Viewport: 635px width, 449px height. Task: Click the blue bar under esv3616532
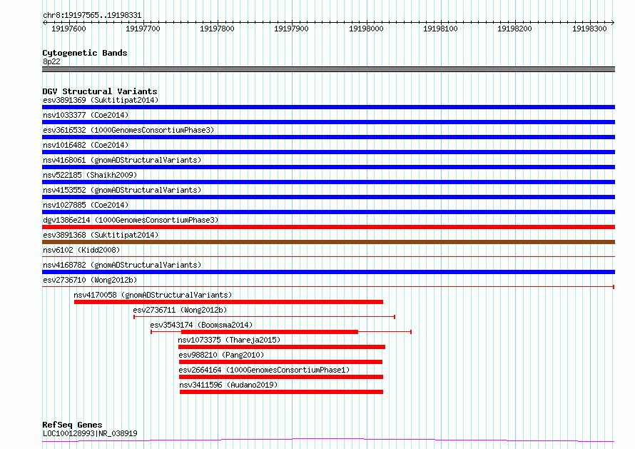point(328,137)
